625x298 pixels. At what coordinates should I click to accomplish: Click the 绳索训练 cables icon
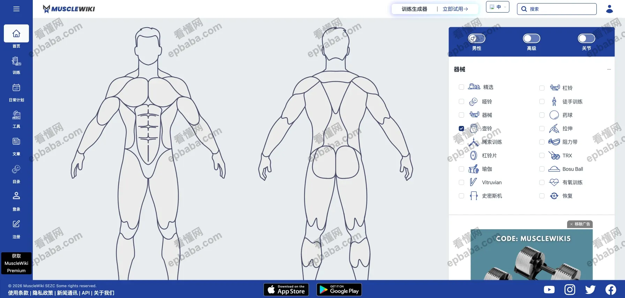474,142
